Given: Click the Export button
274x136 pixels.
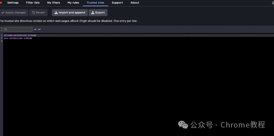Looking at the screenshot, I should (98, 13).
